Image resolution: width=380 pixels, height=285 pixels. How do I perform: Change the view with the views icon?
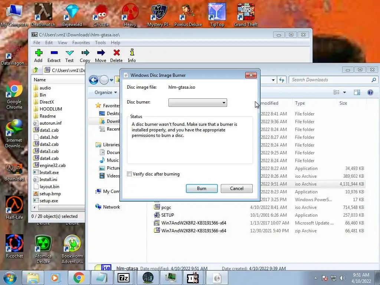[336, 92]
